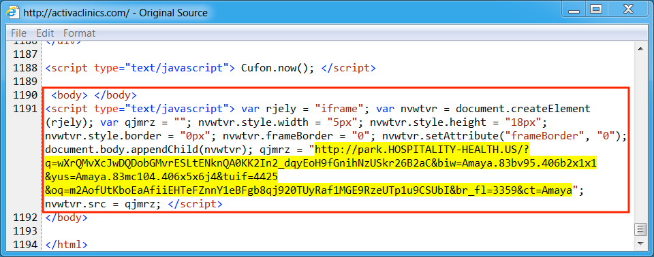Minimize the Original Source window
Image resolution: width=654 pixels, height=257 pixels.
coord(574,10)
